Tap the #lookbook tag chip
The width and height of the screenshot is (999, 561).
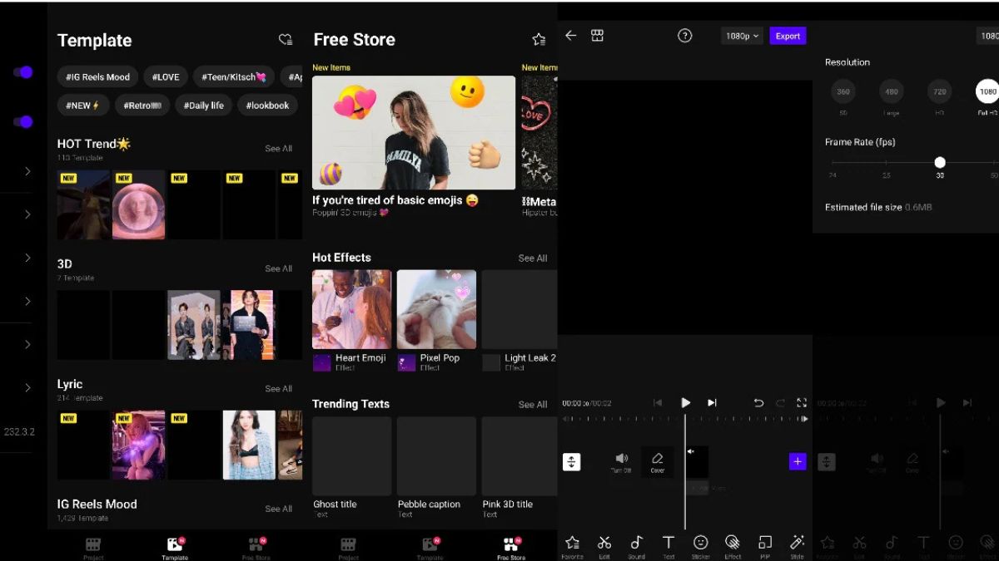[x=268, y=106]
